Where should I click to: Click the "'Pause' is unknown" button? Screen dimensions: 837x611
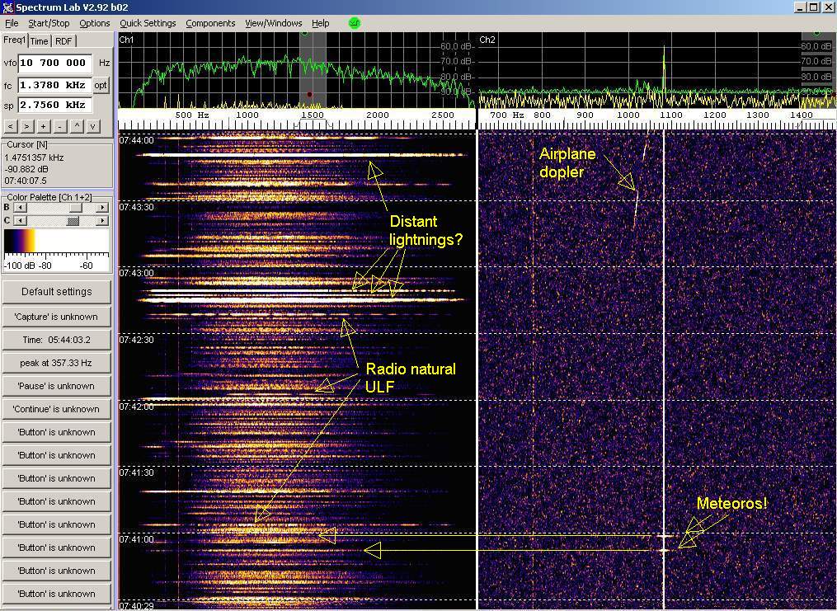(58, 386)
